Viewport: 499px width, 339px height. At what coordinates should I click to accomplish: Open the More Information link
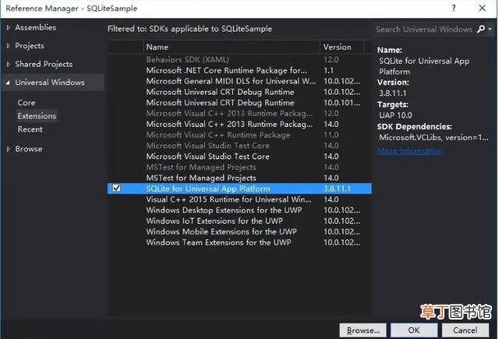[x=410, y=150]
